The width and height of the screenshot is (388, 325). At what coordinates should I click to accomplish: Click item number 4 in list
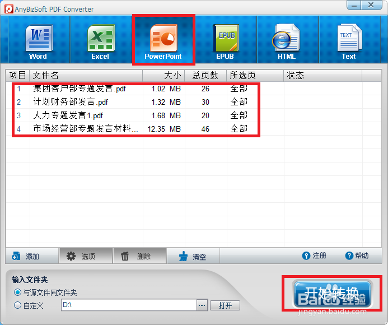coord(19,129)
